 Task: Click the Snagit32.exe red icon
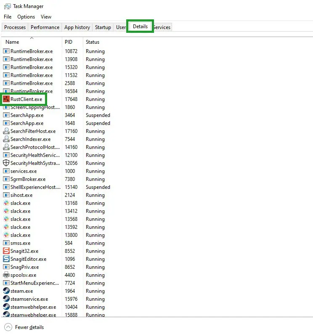coord(6,251)
